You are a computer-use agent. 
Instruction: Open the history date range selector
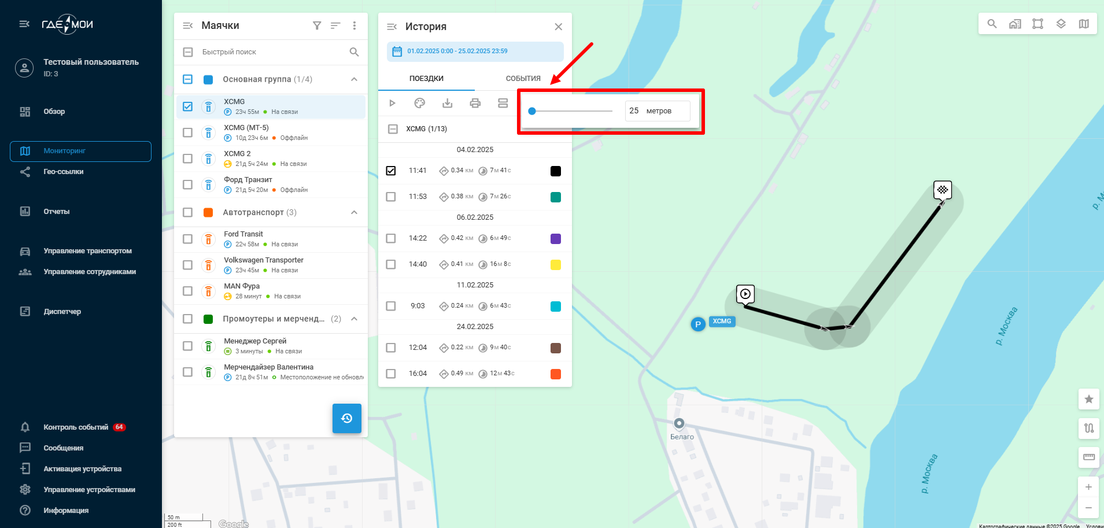(475, 51)
